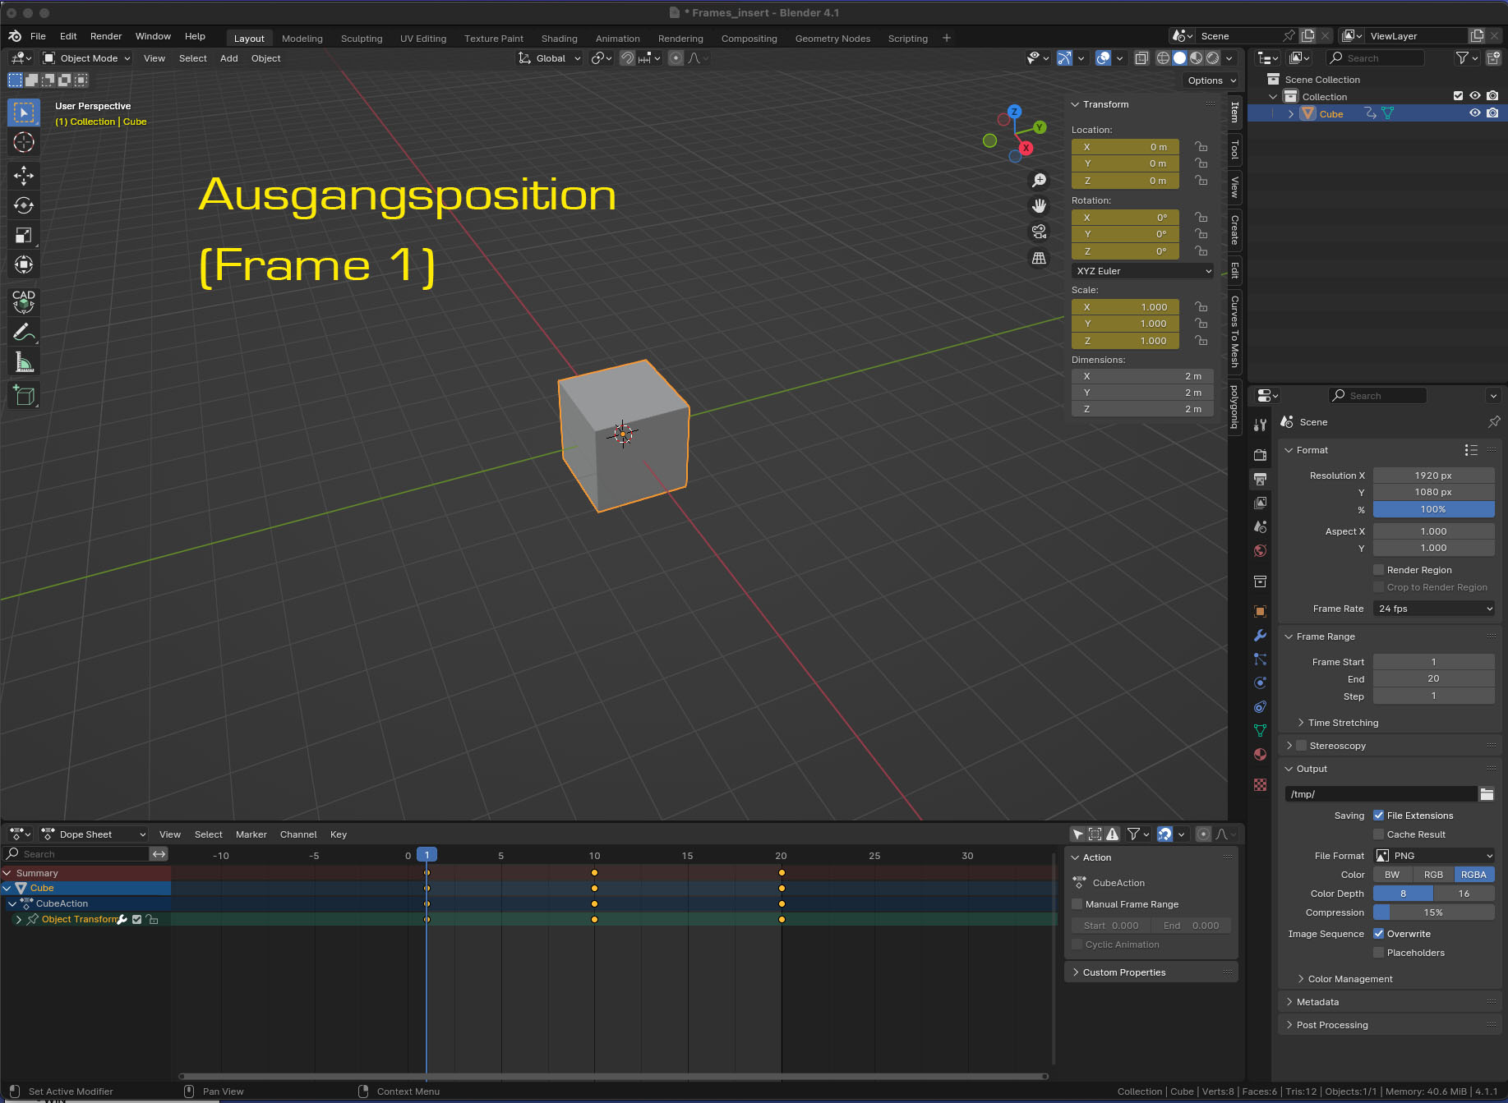Open the Global orientation dropdown
The image size is (1508, 1103).
pyautogui.click(x=549, y=58)
